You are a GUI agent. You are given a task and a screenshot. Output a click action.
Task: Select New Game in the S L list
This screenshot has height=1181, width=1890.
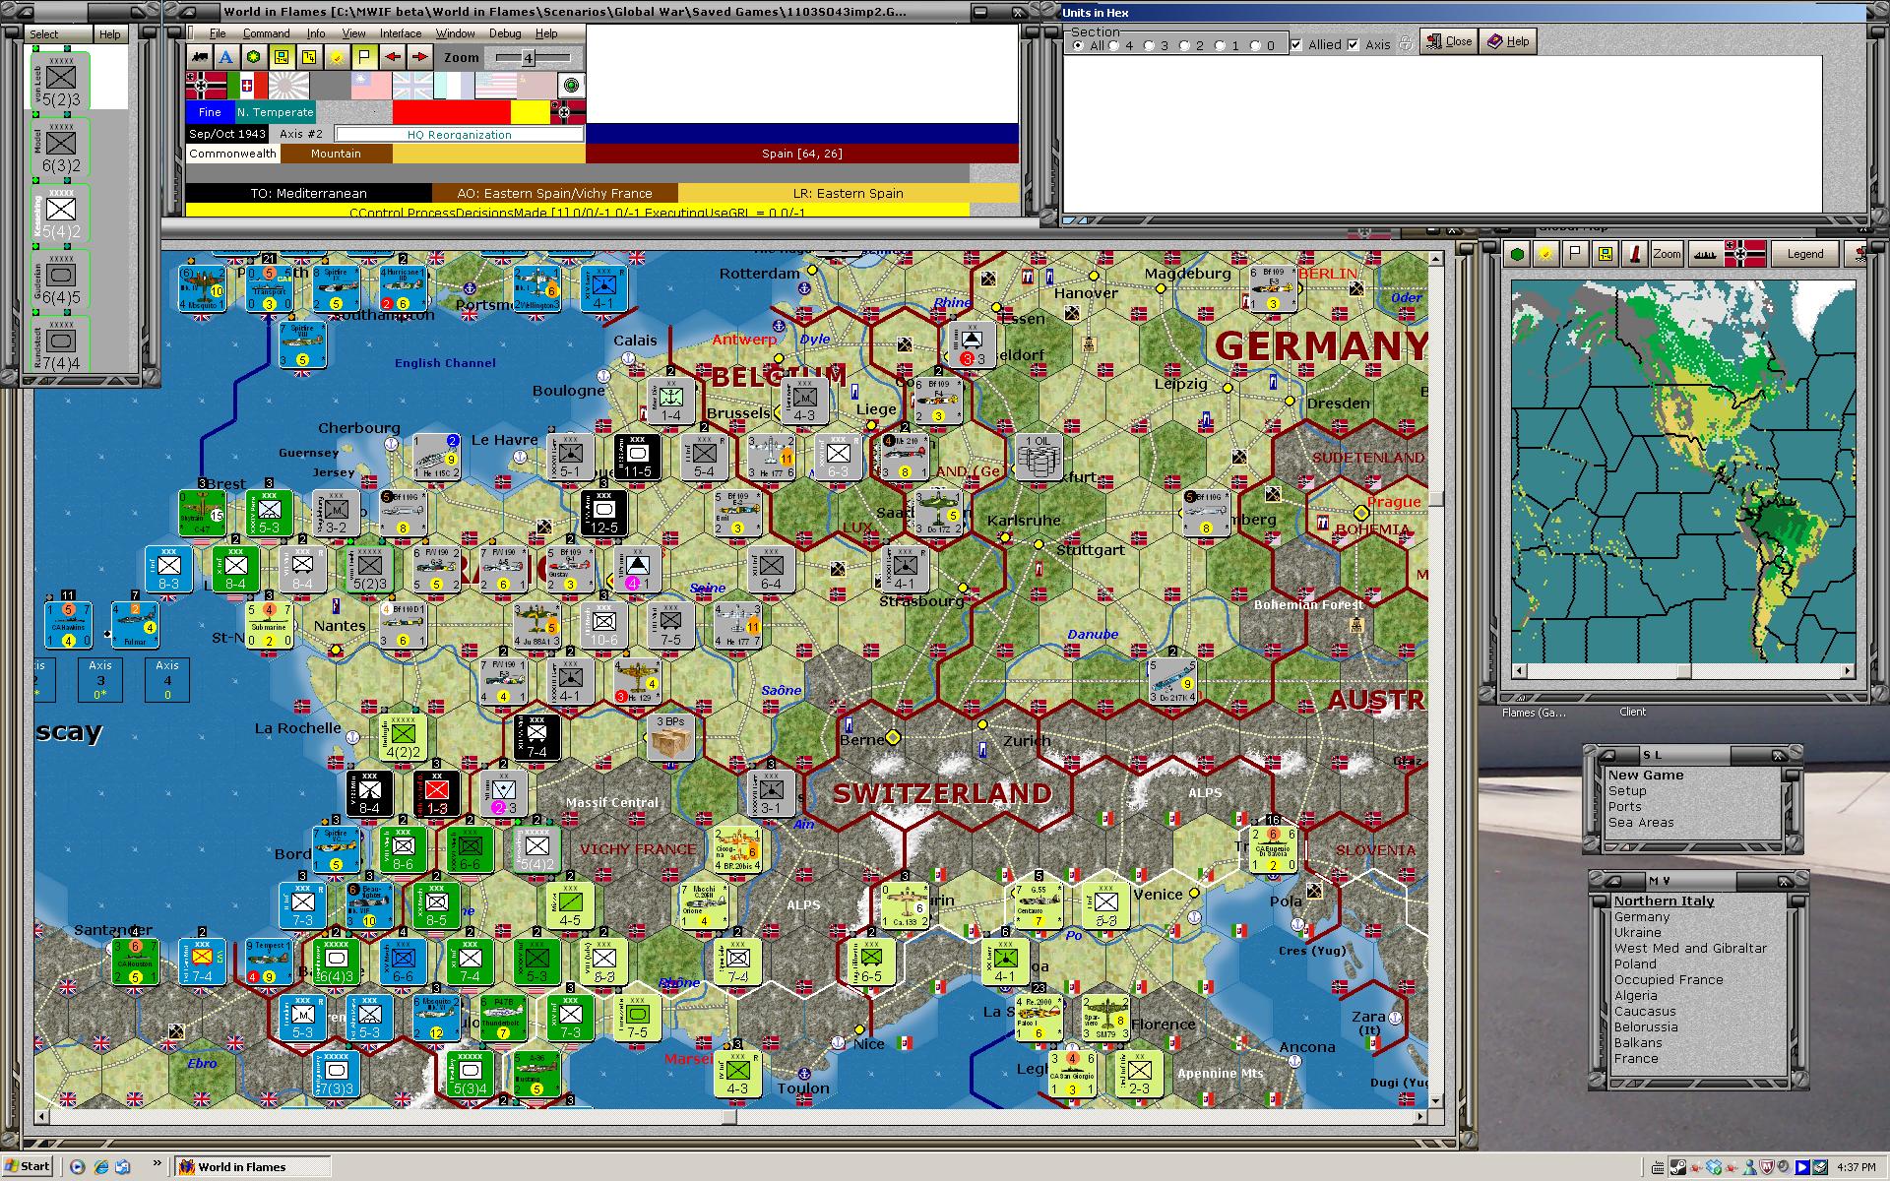(x=1646, y=775)
